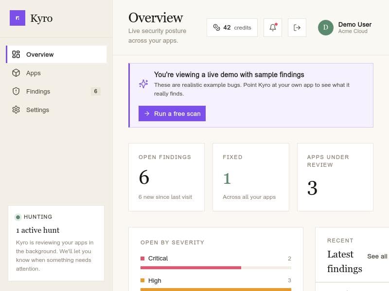Screen dimensions: 389x291
Task: Click the 'Acme Cloud' organization text
Action: 353,31
